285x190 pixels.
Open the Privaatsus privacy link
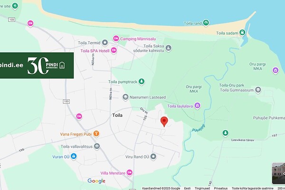(x=221, y=189)
